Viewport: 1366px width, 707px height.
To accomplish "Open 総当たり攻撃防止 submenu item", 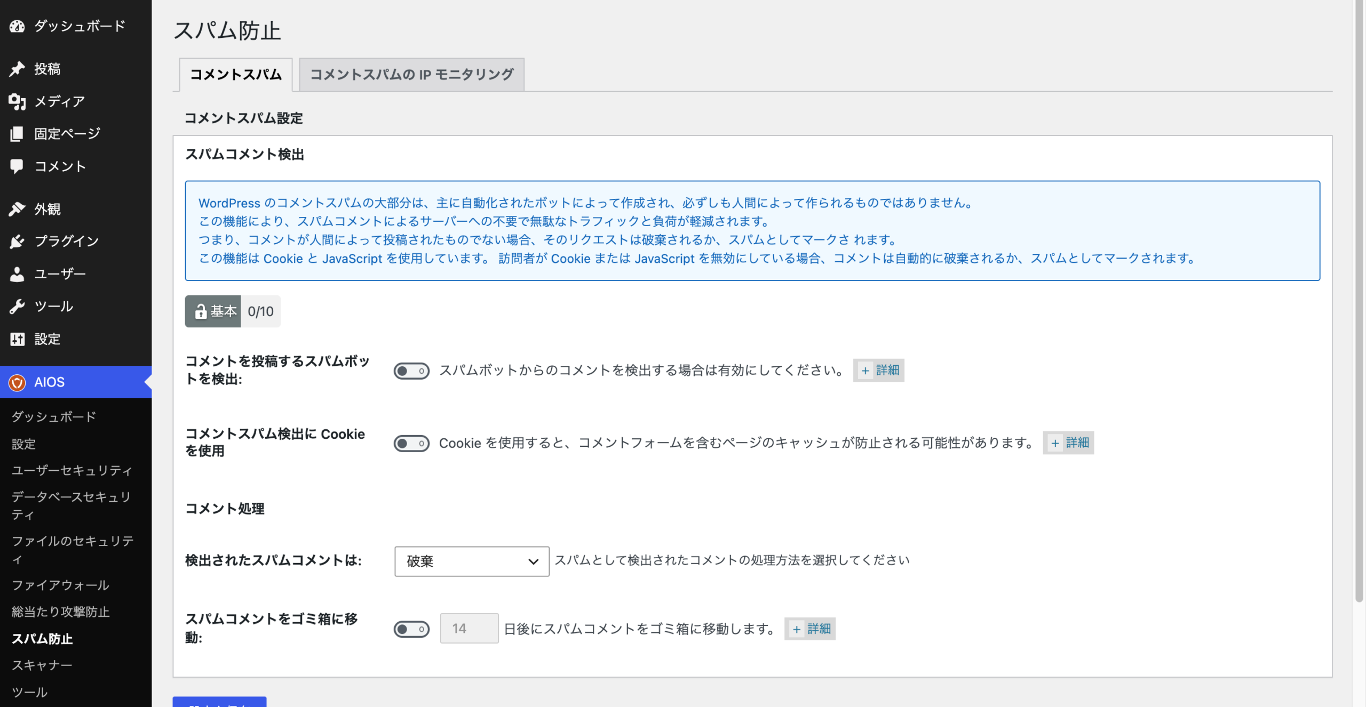I will (60, 612).
